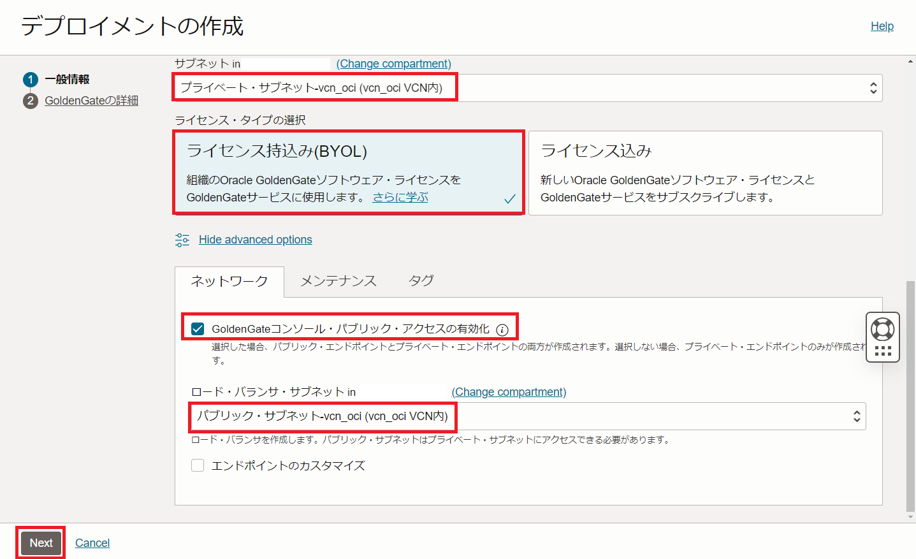Click the scrollbar up arrow
Screen dimensions: 916x559
point(911,61)
